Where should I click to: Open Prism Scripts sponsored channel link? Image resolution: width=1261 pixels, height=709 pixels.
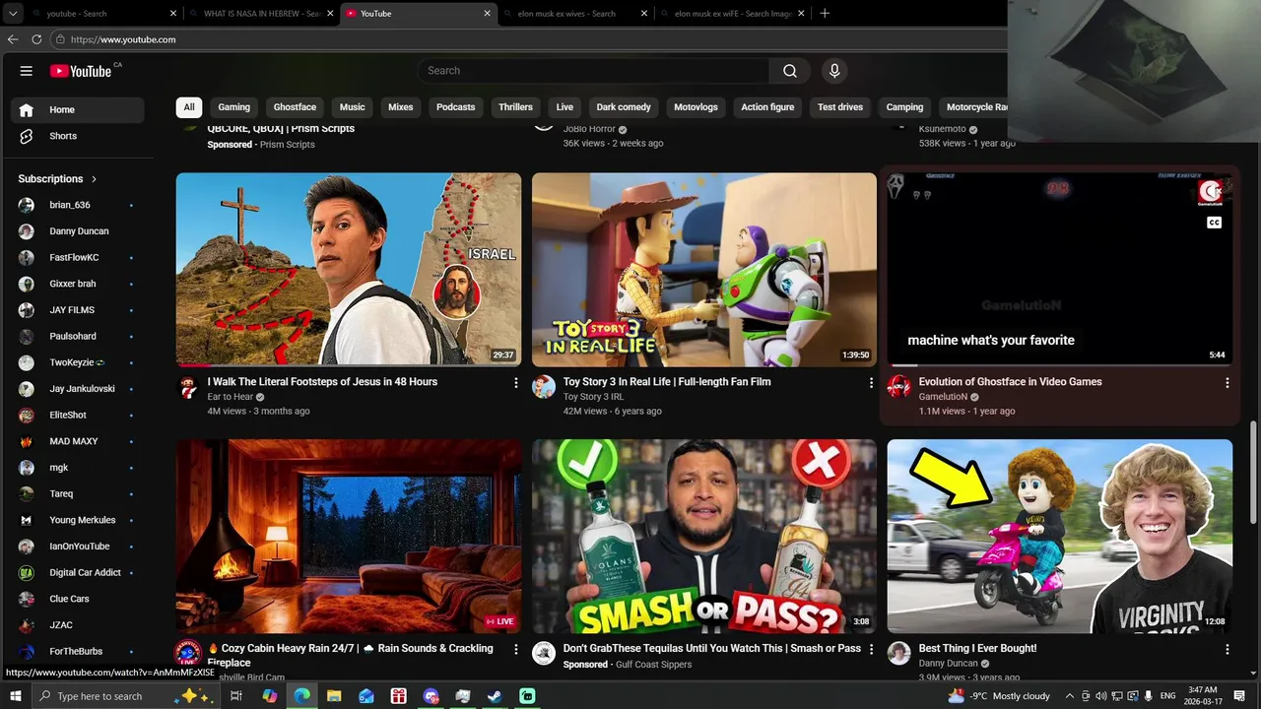click(288, 145)
